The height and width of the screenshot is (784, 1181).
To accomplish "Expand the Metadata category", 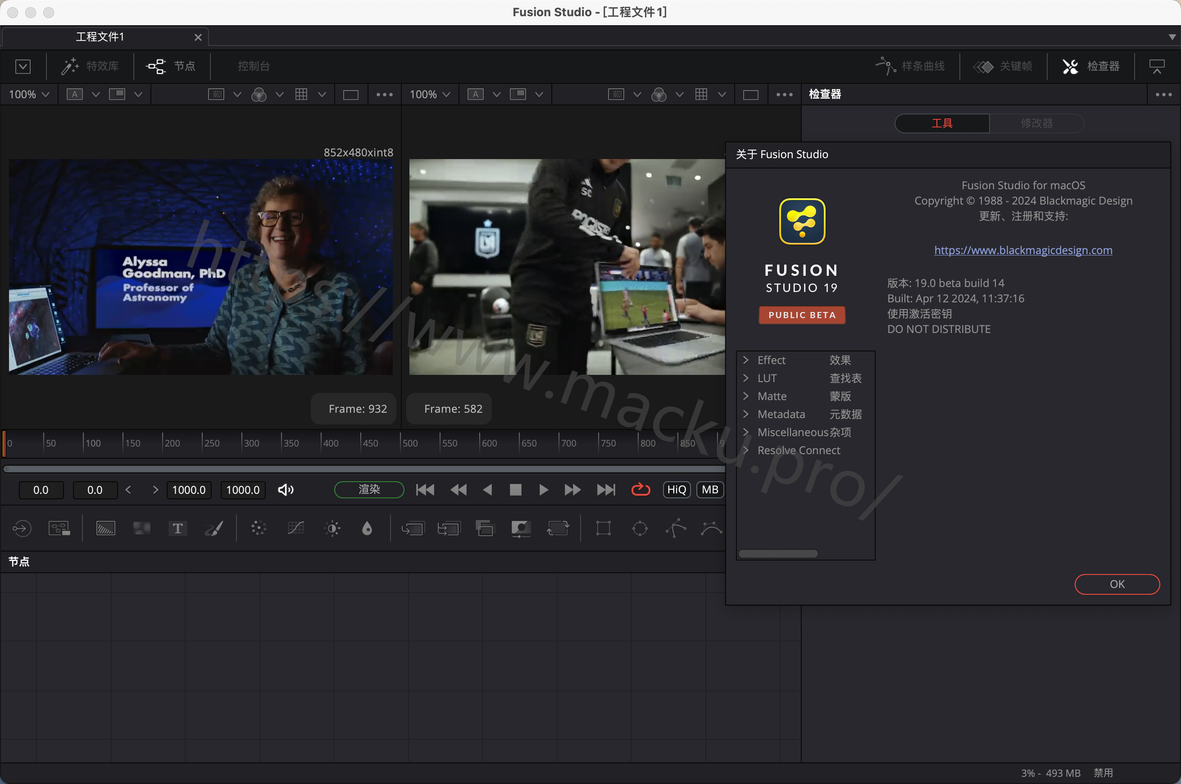I will [x=746, y=414].
